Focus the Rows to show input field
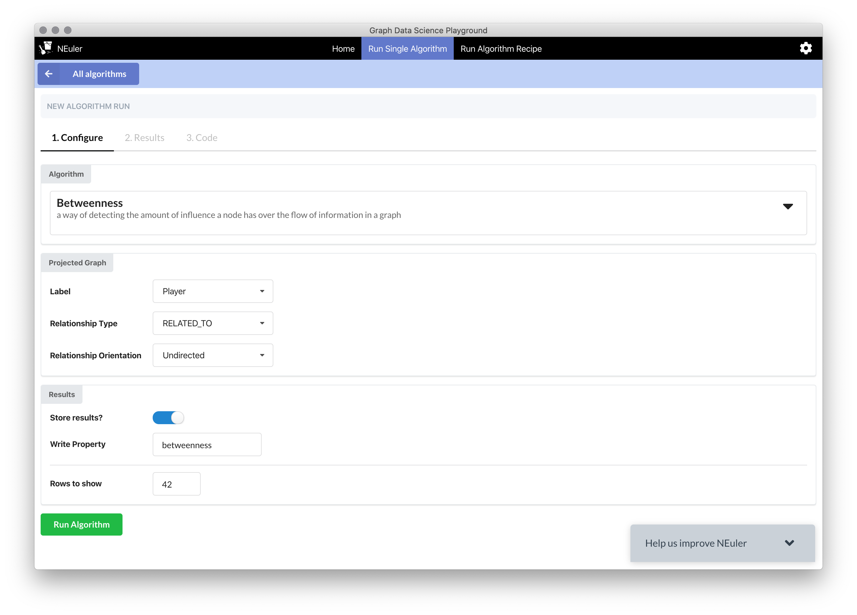 pyautogui.click(x=176, y=484)
